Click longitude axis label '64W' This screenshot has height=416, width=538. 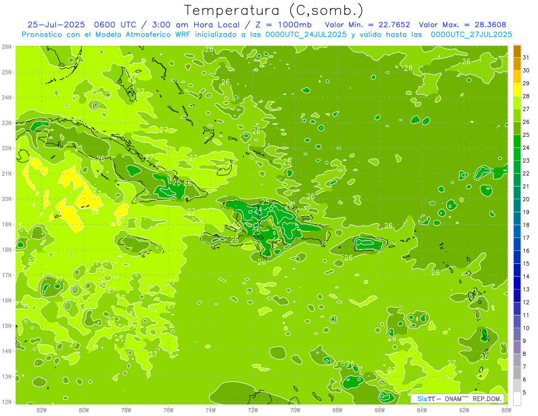point(422,410)
